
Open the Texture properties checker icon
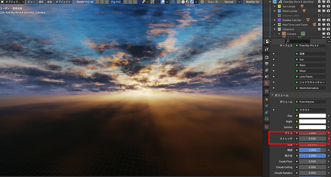(267, 127)
